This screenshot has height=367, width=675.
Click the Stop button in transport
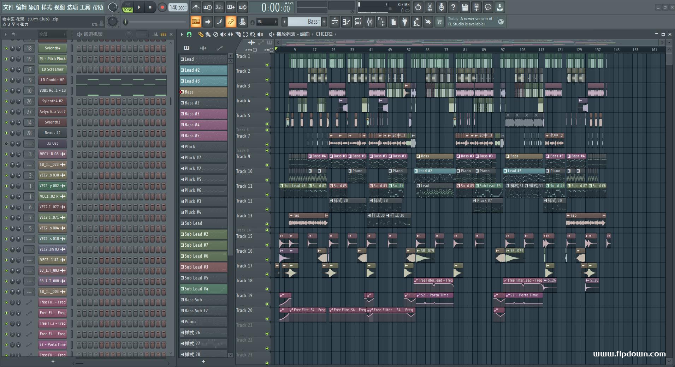150,7
